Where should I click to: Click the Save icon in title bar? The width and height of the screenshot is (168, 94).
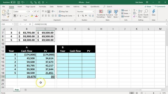[x=19, y=2]
